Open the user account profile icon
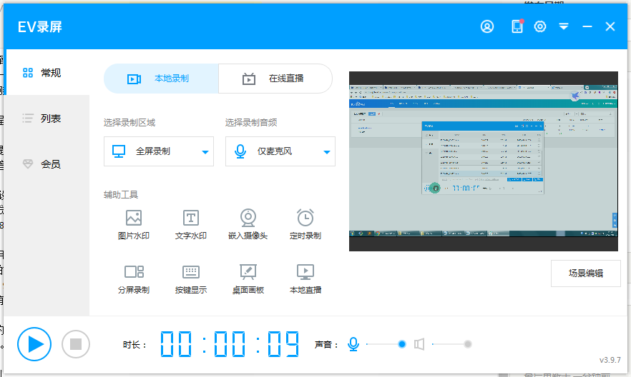Screen dimensions: 631x377 pos(487,26)
